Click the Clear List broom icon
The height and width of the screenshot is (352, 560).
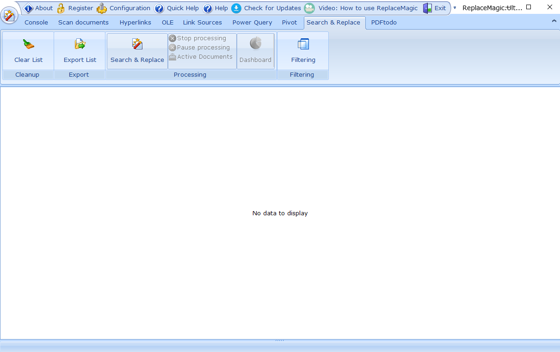point(29,44)
